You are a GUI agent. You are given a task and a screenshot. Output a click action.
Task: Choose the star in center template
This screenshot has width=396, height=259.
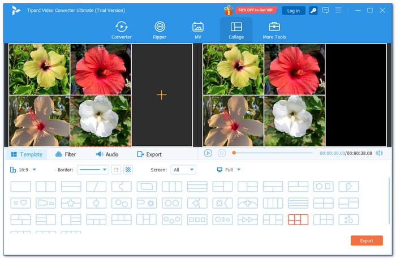pos(71,203)
